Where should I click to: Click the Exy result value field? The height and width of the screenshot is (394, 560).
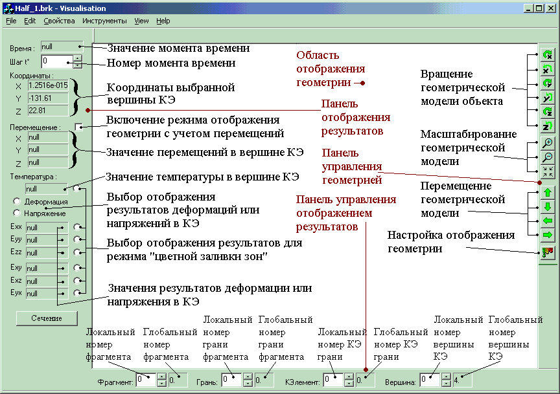click(47, 268)
